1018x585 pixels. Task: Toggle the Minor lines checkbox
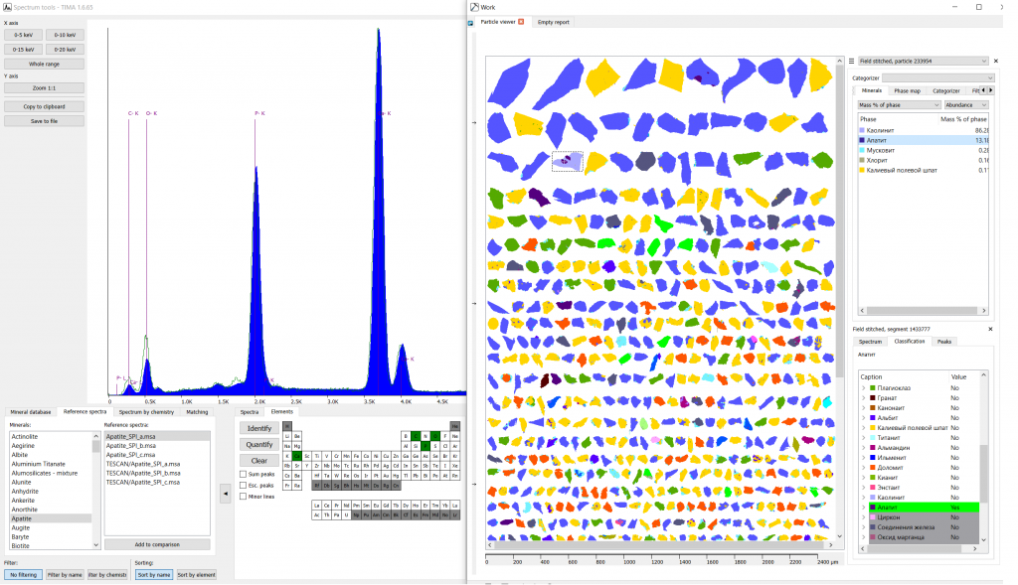[x=244, y=496]
